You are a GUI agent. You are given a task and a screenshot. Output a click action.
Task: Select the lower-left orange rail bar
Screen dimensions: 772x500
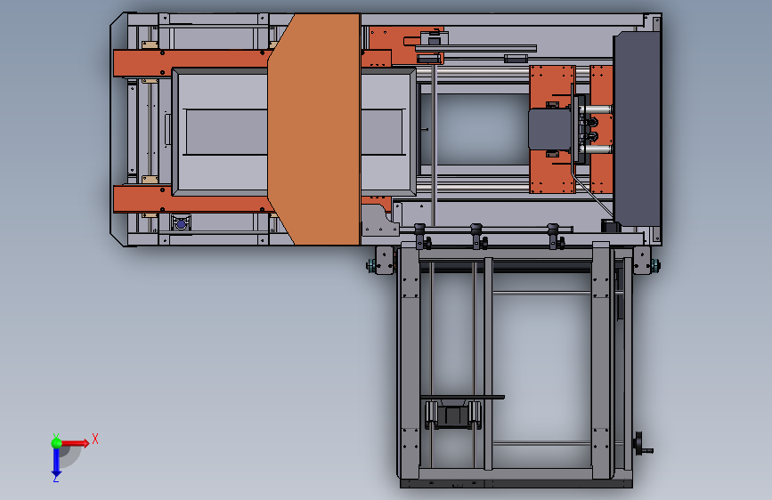click(192, 199)
